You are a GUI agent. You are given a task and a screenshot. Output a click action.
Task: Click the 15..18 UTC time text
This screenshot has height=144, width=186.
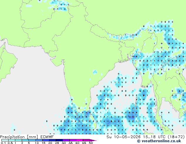tap(155, 137)
